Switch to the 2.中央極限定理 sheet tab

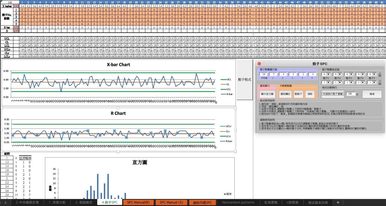[x=27, y=202]
